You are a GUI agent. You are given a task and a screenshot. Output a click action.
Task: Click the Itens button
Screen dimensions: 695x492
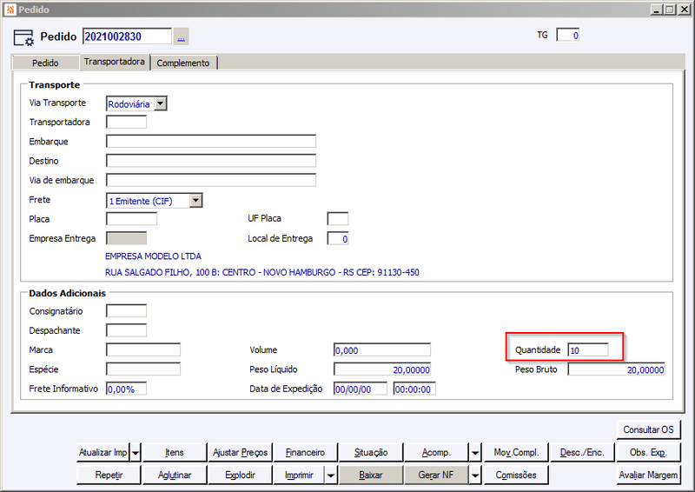pyautogui.click(x=175, y=453)
